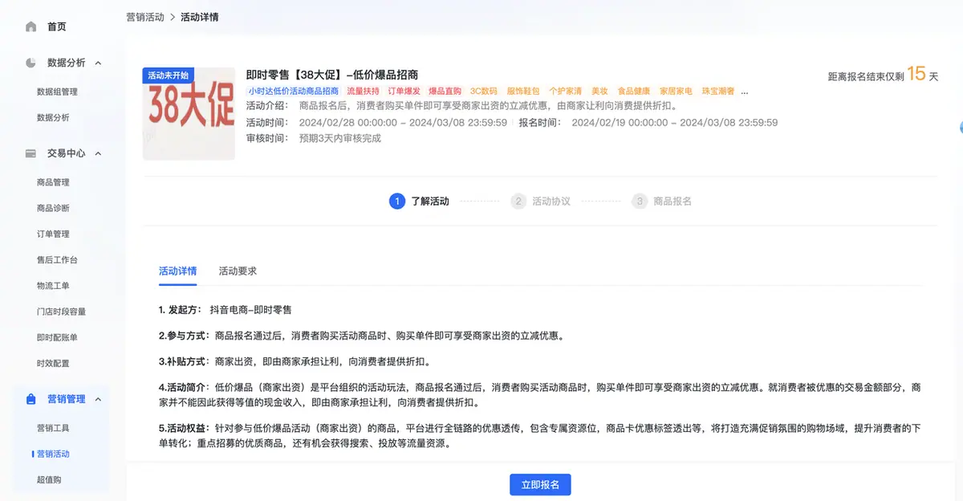
Task: Select 订单管理 in the sidebar
Action: tap(53, 234)
